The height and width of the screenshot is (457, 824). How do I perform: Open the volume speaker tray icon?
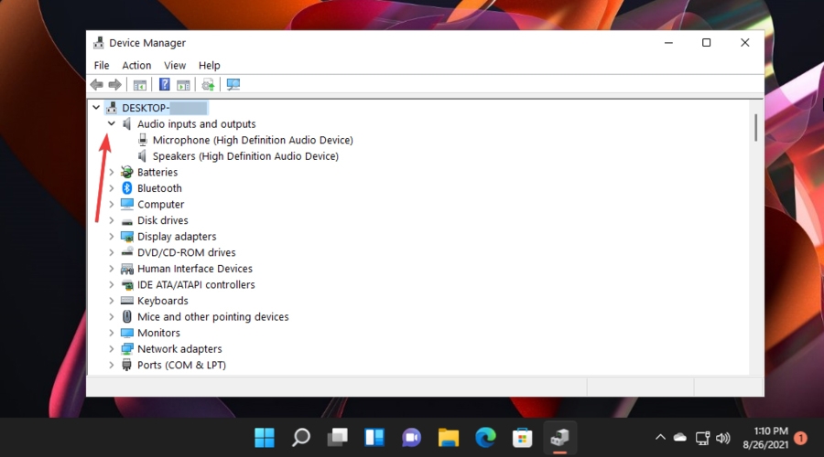(x=723, y=438)
